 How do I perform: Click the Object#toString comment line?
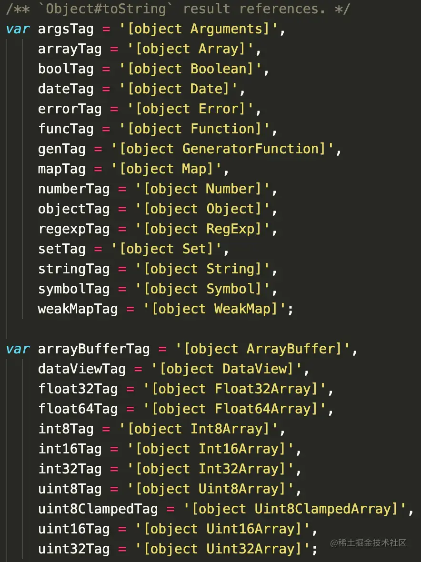178,9
